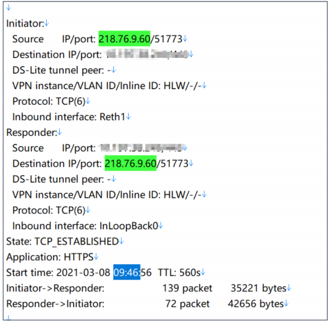The width and height of the screenshot is (331, 322).
Task: Click the TTL: 560s value
Action: click(179, 273)
